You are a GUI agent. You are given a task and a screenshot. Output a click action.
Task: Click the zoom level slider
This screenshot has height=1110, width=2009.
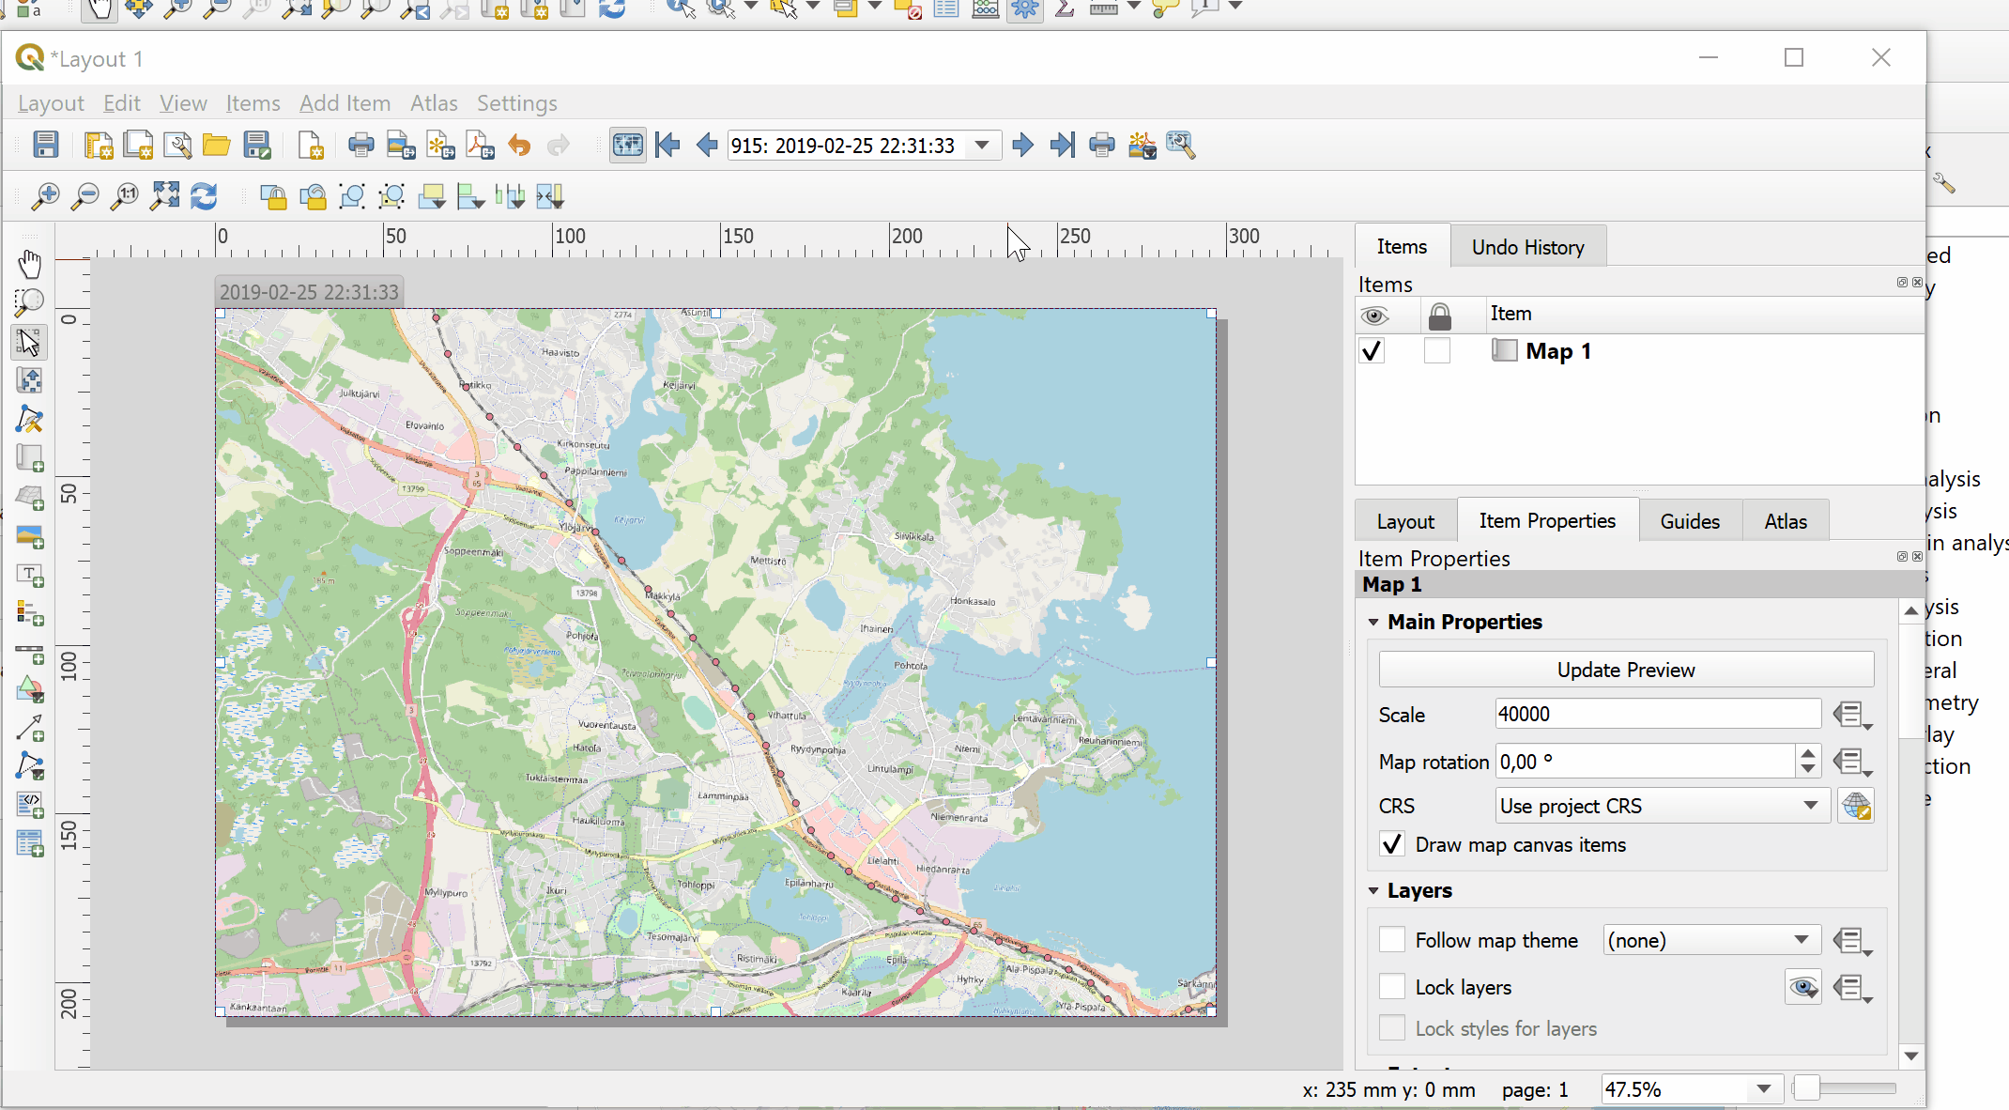(1843, 1089)
